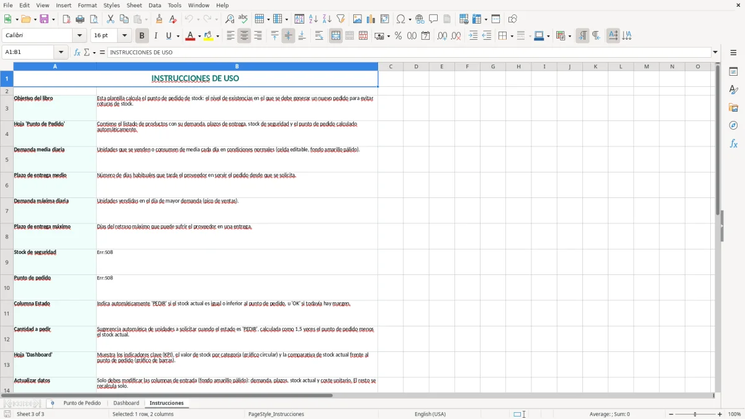
Task: Toggle Center Vertically alignment
Action: tap(289, 36)
